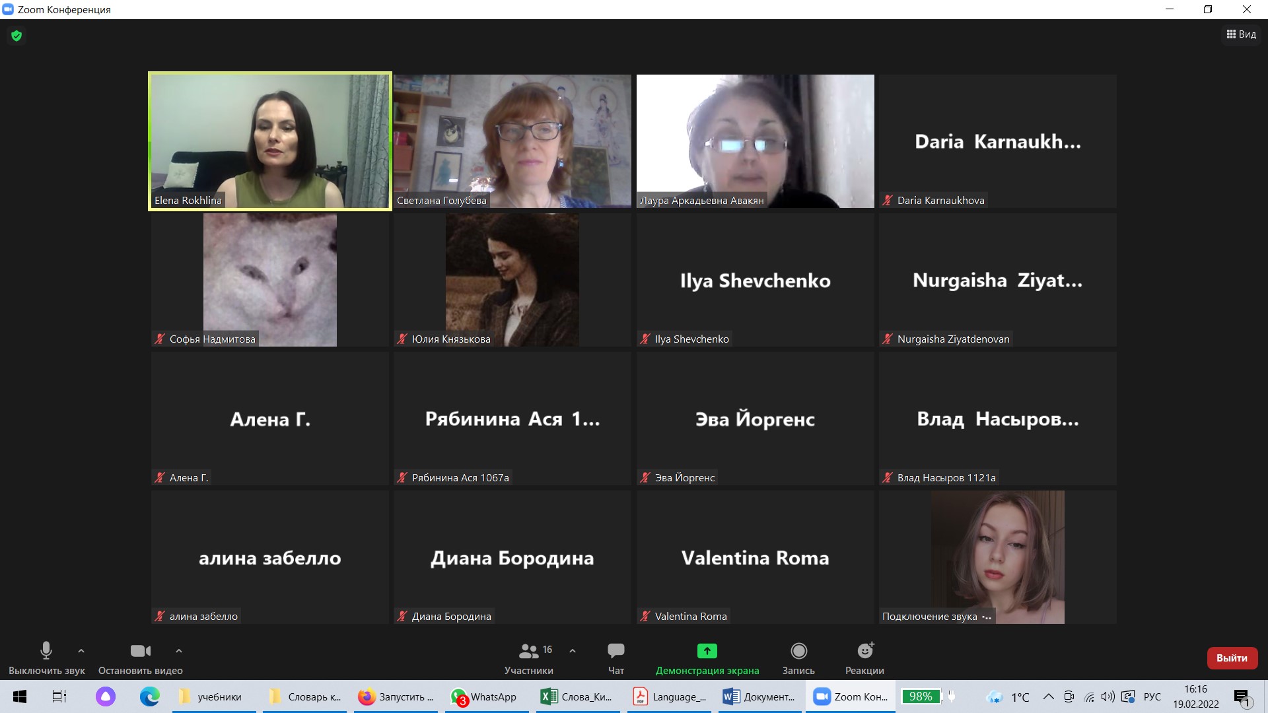Leave the meeting with Выйти

[x=1232, y=658]
